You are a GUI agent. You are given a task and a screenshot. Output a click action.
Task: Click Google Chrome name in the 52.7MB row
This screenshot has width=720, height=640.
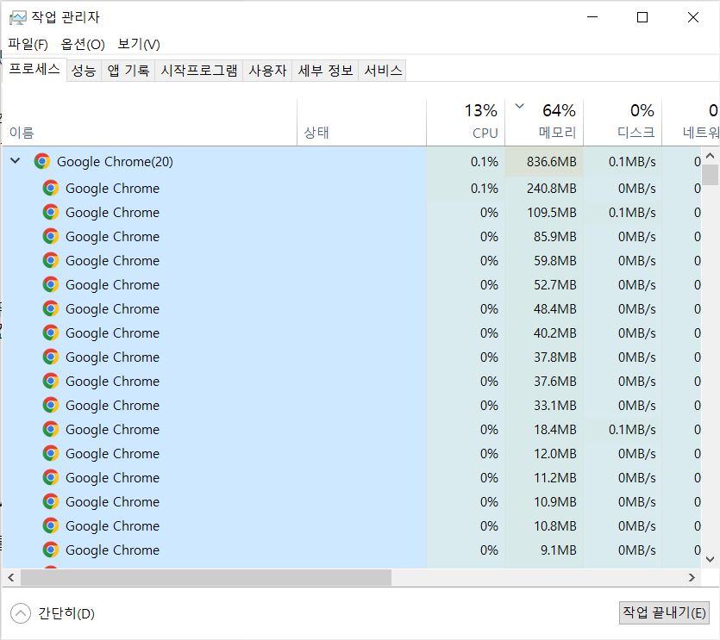point(112,284)
